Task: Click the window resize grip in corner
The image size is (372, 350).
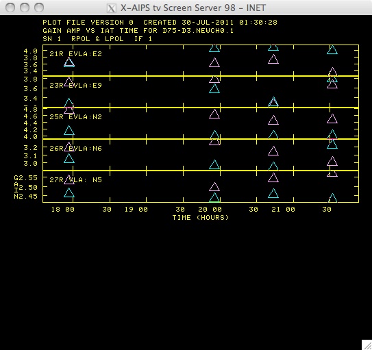Action: click(367, 345)
